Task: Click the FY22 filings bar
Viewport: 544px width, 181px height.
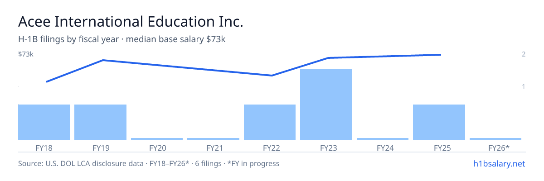Action: [270, 122]
